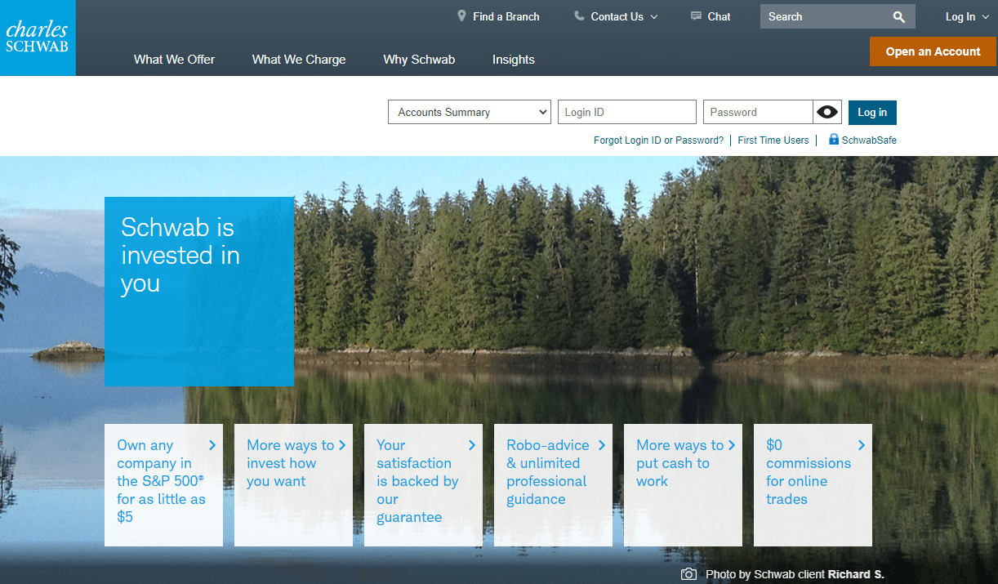Click the Search text box
The width and height of the screenshot is (998, 584).
(825, 16)
